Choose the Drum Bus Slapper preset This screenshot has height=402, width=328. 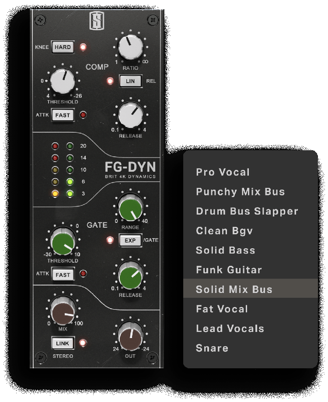pyautogui.click(x=251, y=211)
